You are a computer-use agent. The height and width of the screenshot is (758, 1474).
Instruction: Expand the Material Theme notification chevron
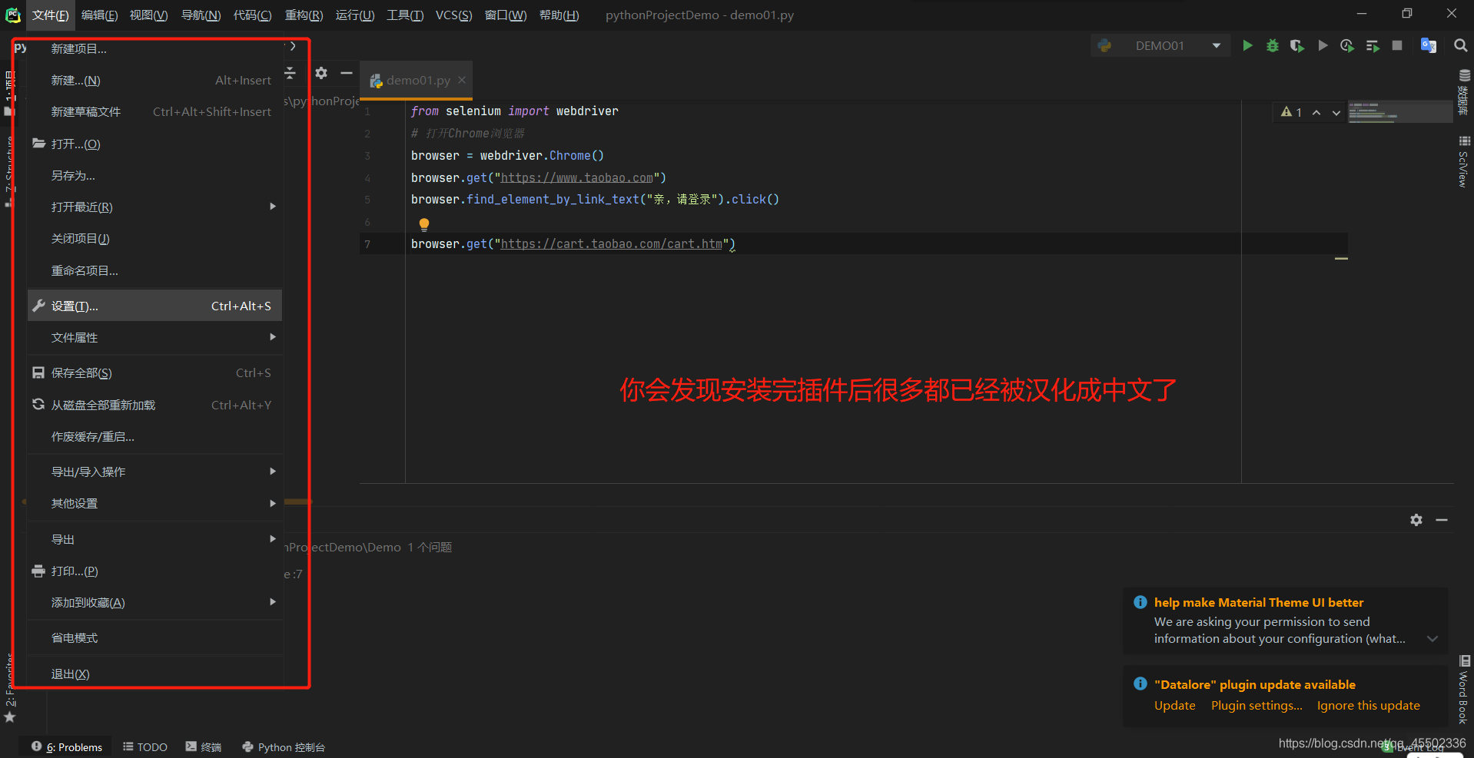click(1433, 639)
